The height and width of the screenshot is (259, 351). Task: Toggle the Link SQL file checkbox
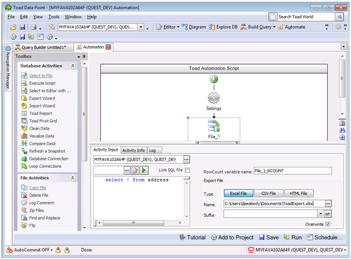click(x=187, y=170)
